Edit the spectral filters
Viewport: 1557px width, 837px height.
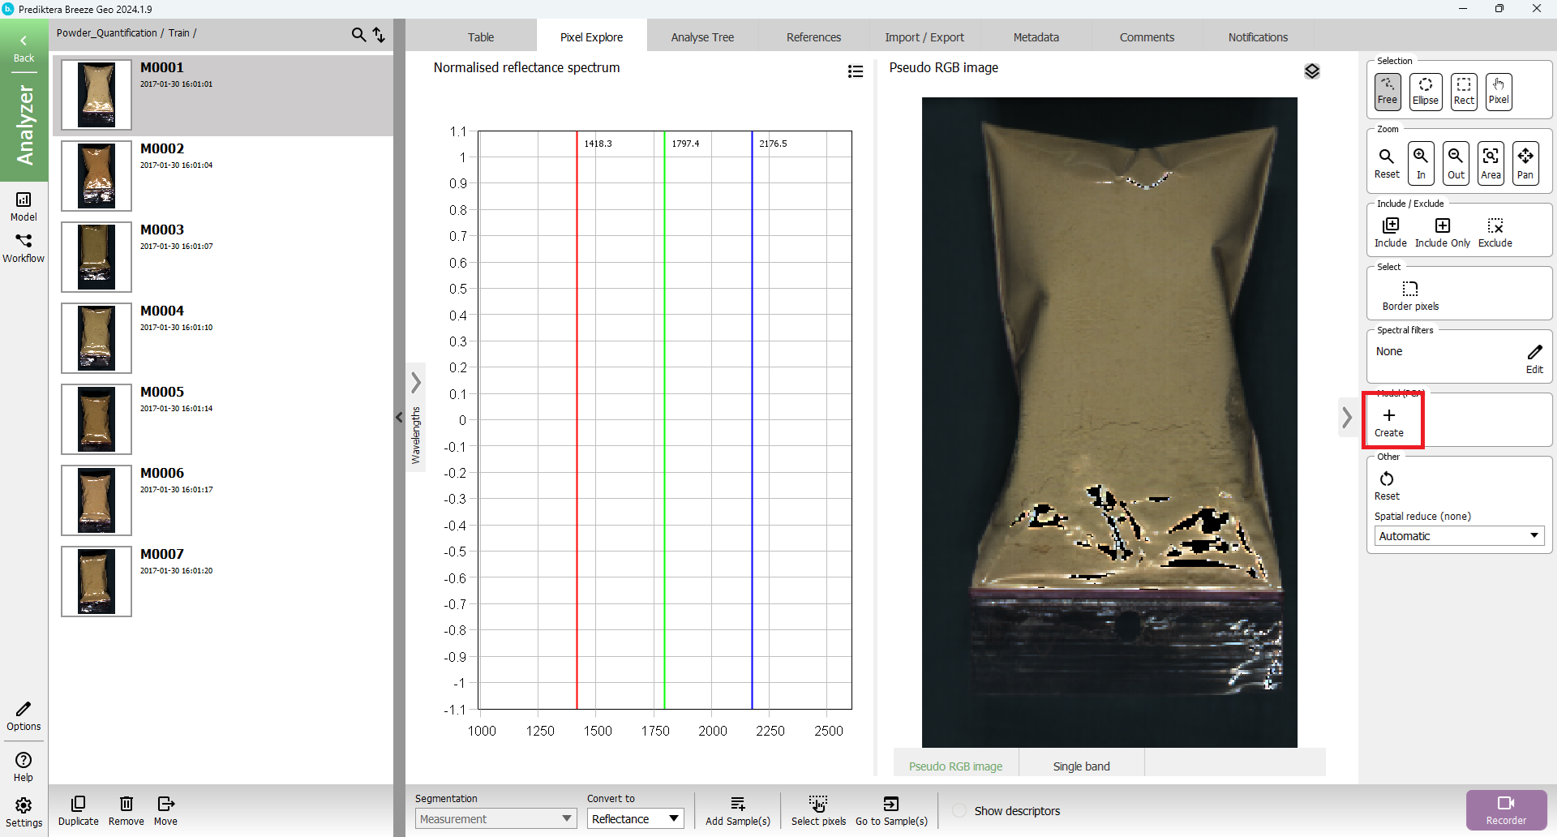(1534, 358)
